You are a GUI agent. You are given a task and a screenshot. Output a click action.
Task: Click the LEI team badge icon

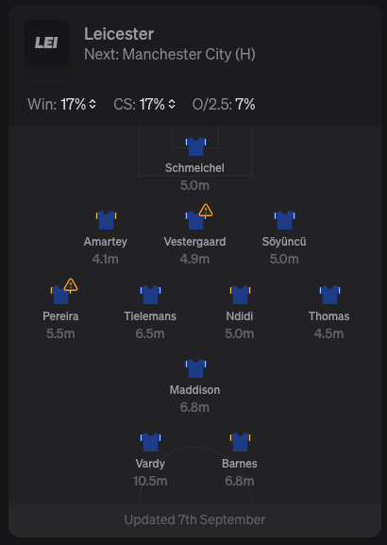(x=46, y=43)
